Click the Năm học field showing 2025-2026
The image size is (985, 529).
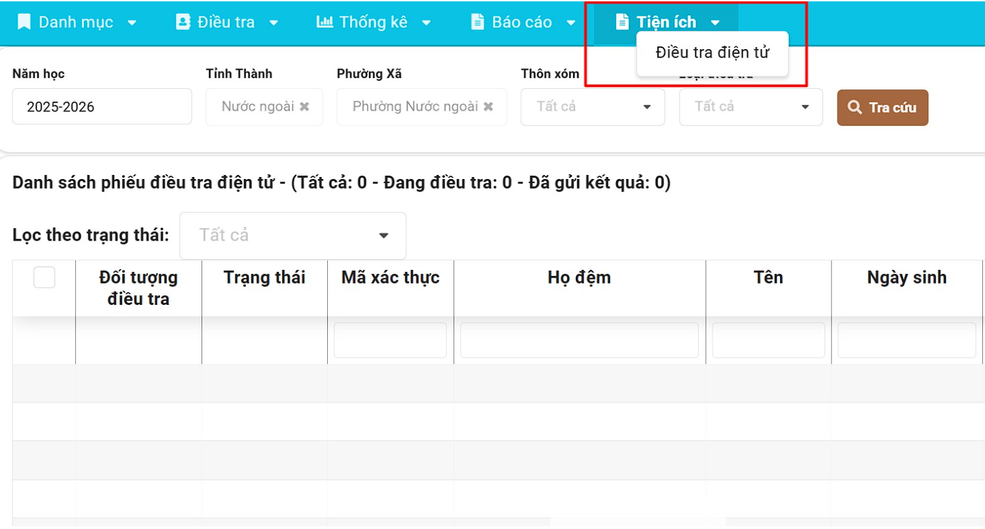[102, 107]
